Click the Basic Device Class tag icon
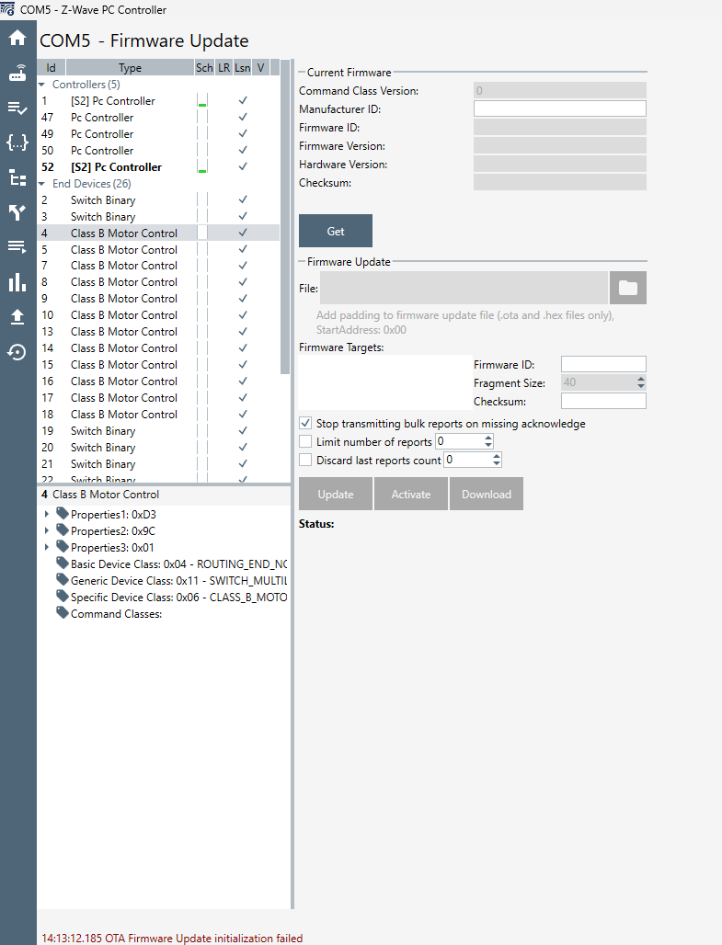This screenshot has width=722, height=945. [x=63, y=564]
